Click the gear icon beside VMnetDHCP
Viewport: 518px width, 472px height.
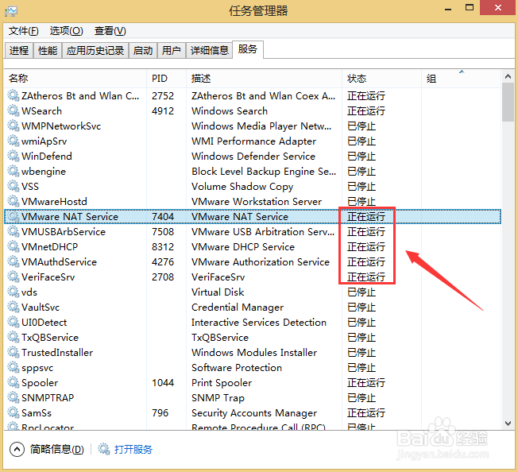pyautogui.click(x=14, y=247)
